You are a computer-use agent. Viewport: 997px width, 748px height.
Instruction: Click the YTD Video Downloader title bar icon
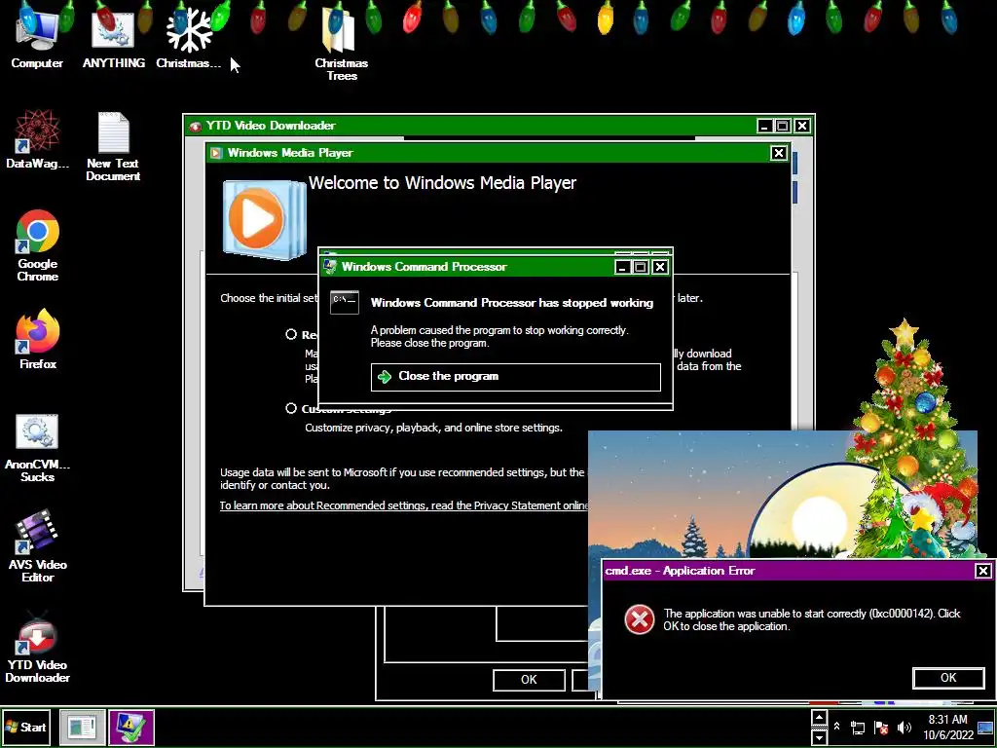(x=195, y=126)
